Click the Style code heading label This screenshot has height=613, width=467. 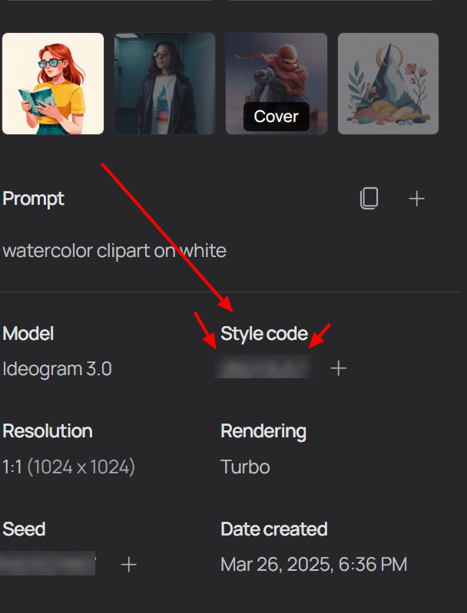coord(264,334)
